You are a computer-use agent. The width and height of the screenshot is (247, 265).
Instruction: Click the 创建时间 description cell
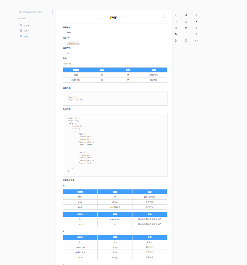tap(150, 247)
